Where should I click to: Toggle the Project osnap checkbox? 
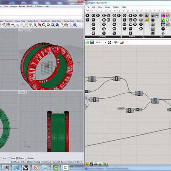point(17,158)
